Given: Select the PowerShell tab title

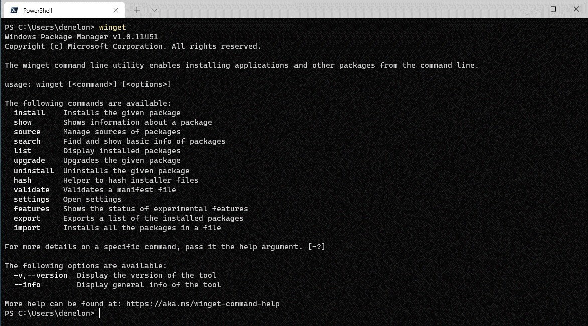Looking at the screenshot, I should 38,10.
